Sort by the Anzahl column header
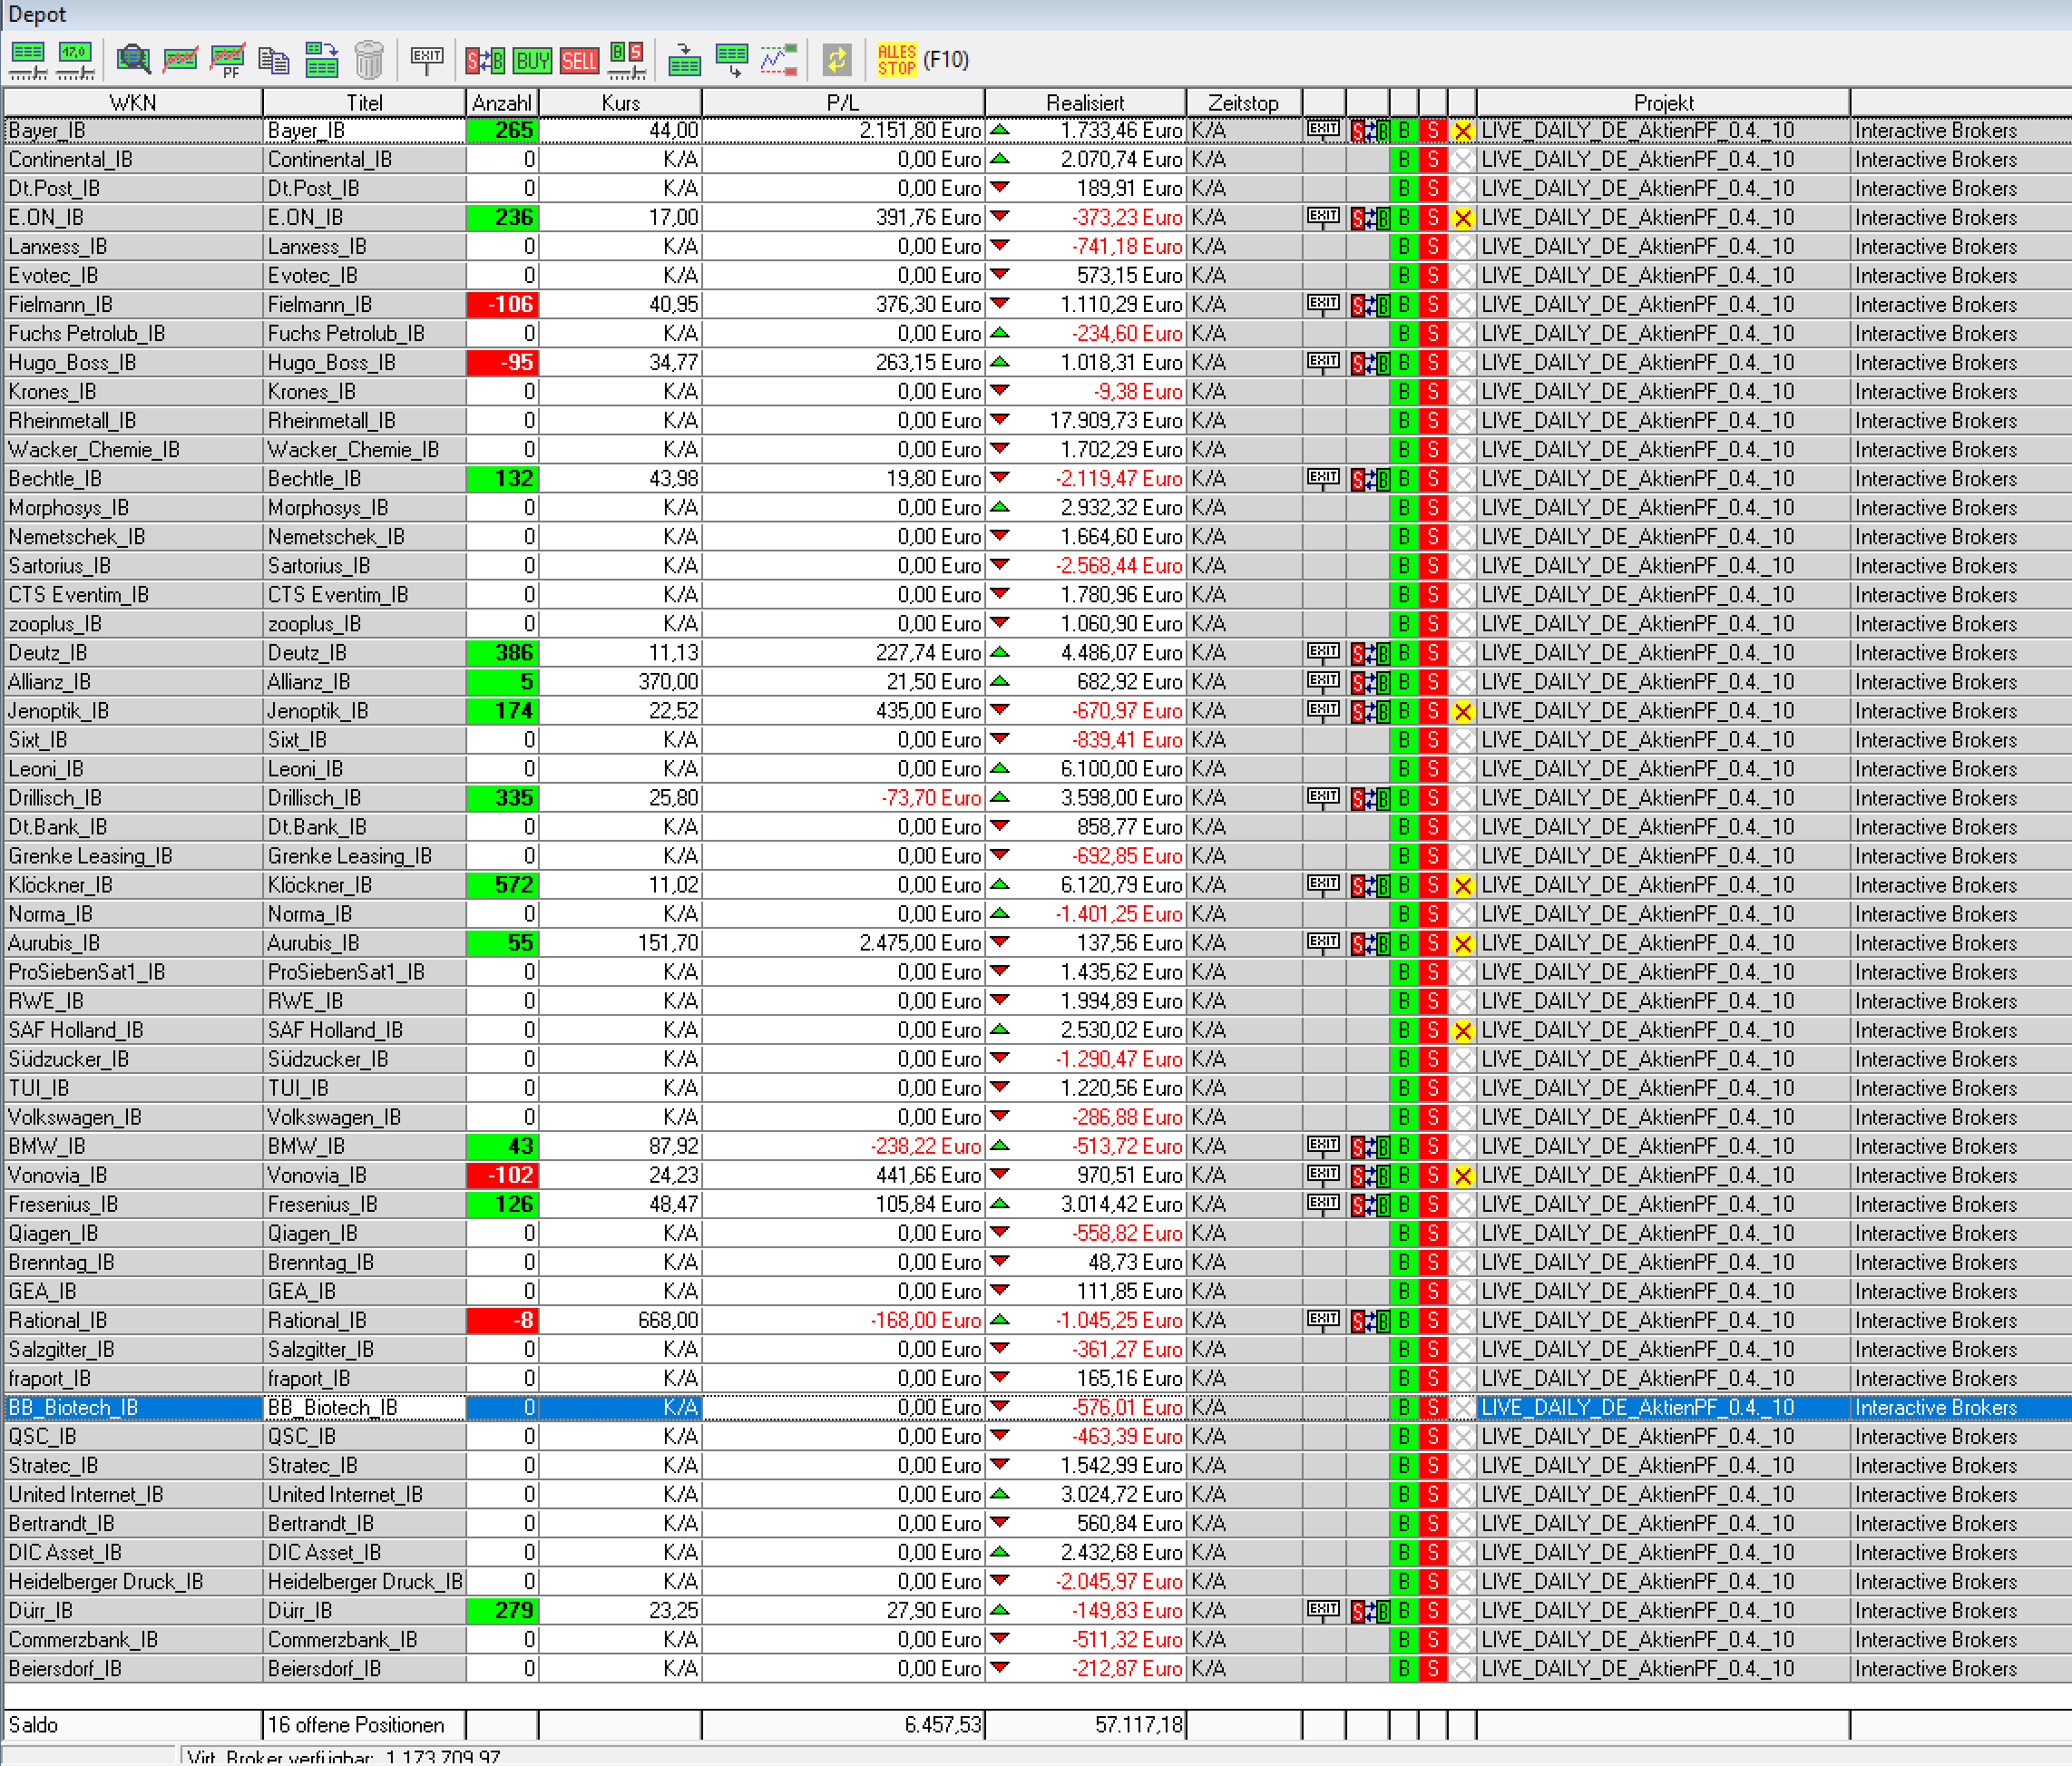Viewport: 2072px width, 1766px height. pos(501,103)
